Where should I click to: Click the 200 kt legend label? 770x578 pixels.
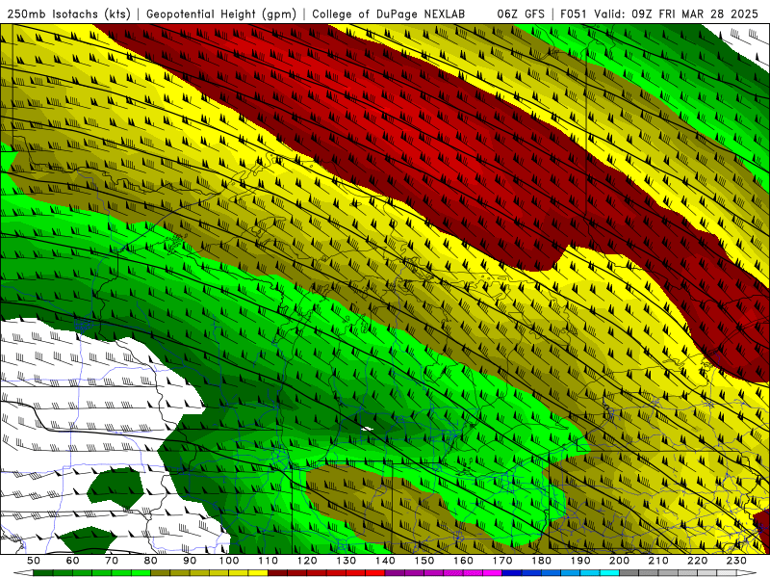pos(619,561)
